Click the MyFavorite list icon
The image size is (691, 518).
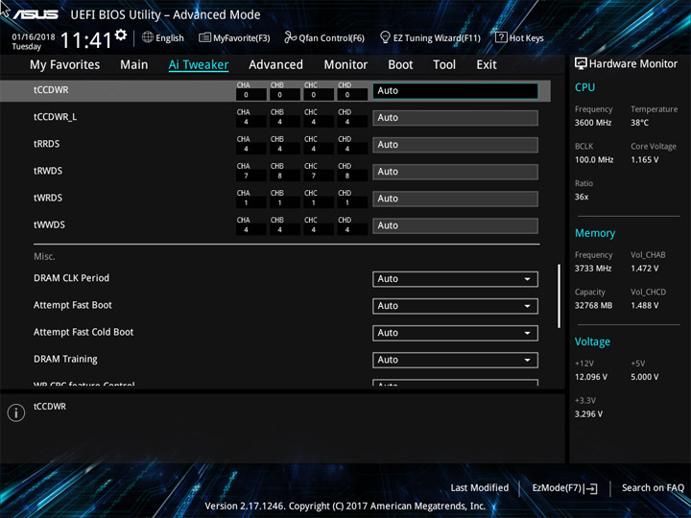point(204,37)
